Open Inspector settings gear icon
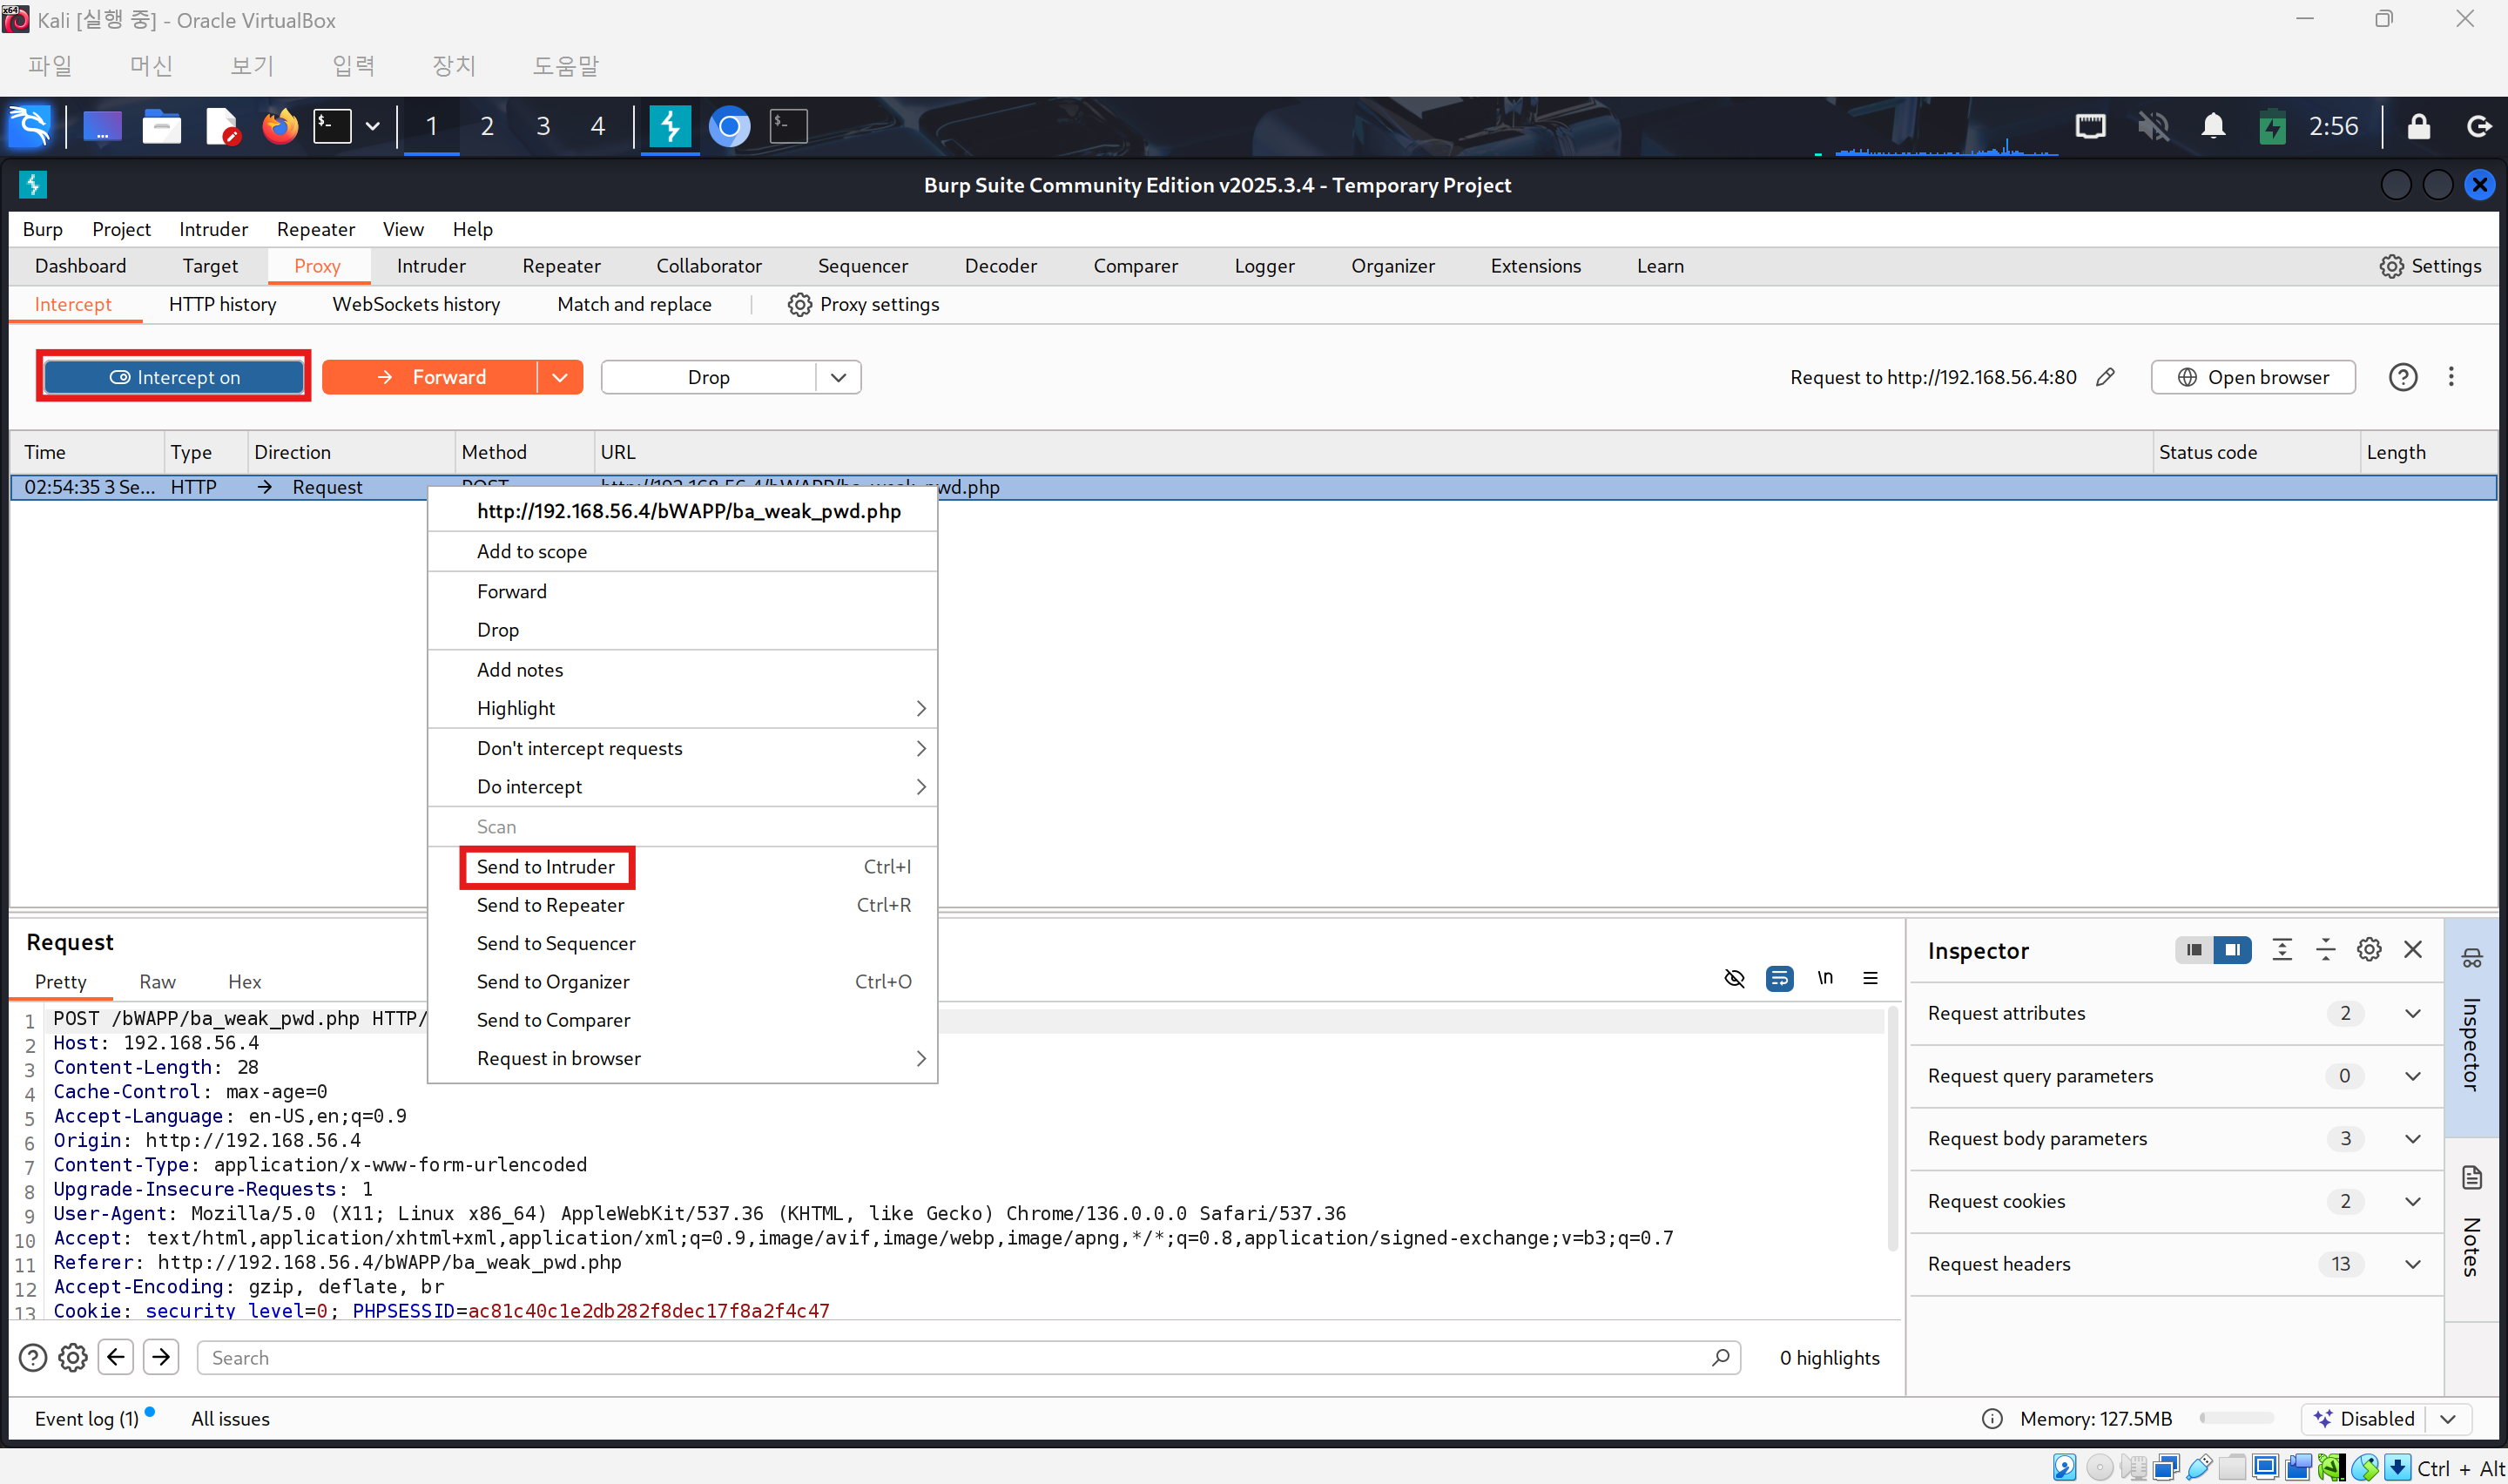 (2368, 950)
